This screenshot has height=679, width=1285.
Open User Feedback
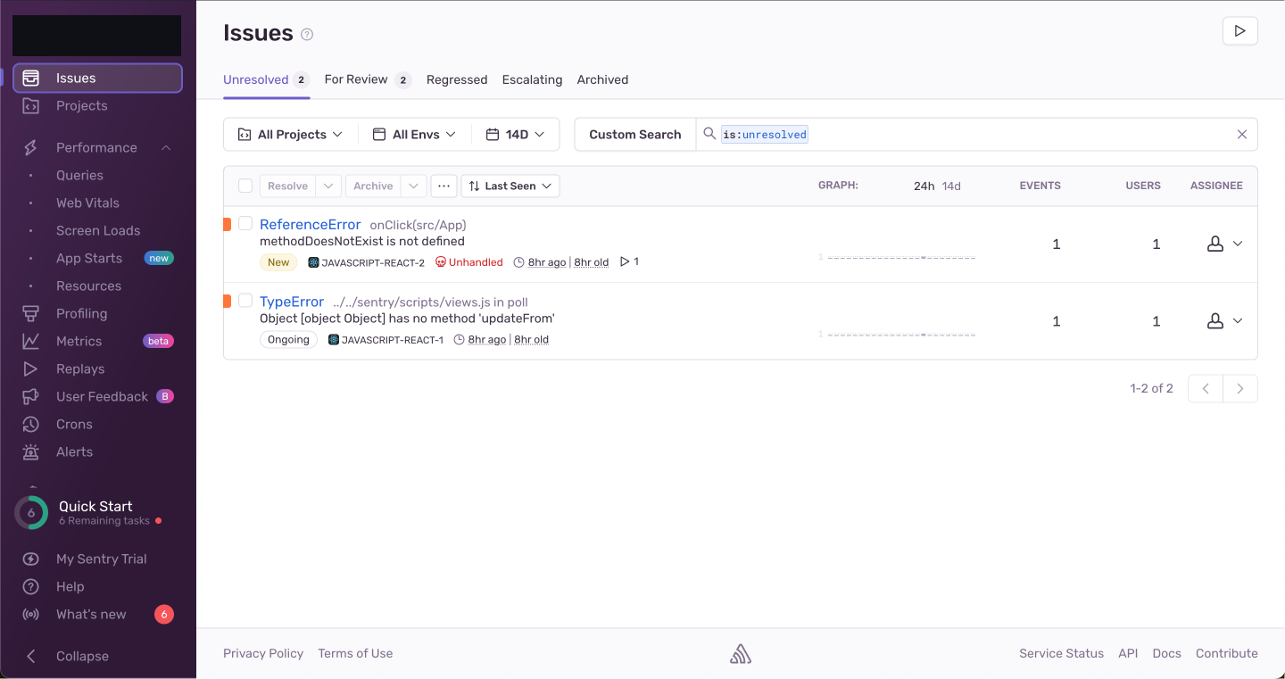click(97, 396)
